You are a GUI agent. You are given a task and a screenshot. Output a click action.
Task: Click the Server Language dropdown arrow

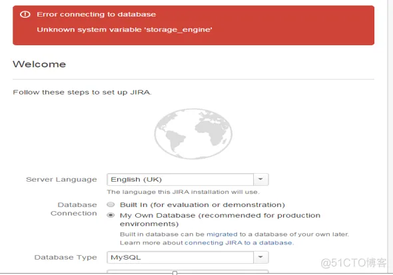pyautogui.click(x=260, y=179)
